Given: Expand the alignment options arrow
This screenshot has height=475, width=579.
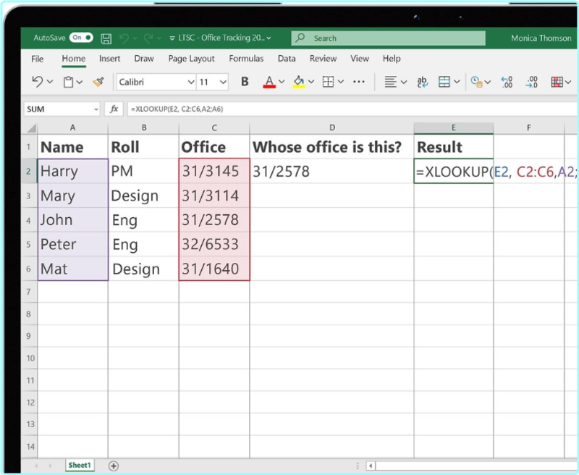Looking at the screenshot, I should [x=404, y=82].
